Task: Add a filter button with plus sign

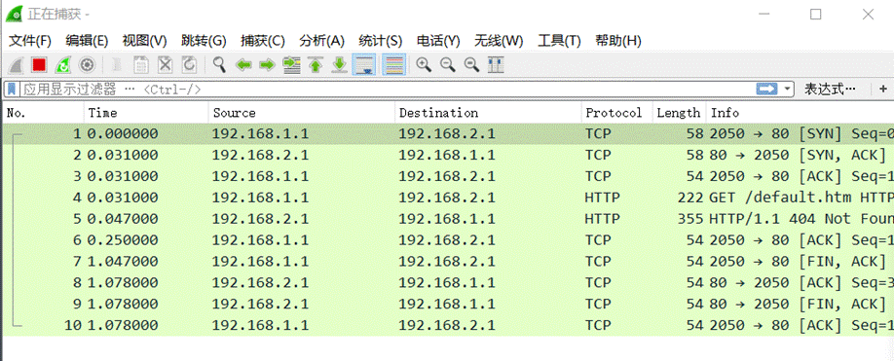Action: (883, 89)
